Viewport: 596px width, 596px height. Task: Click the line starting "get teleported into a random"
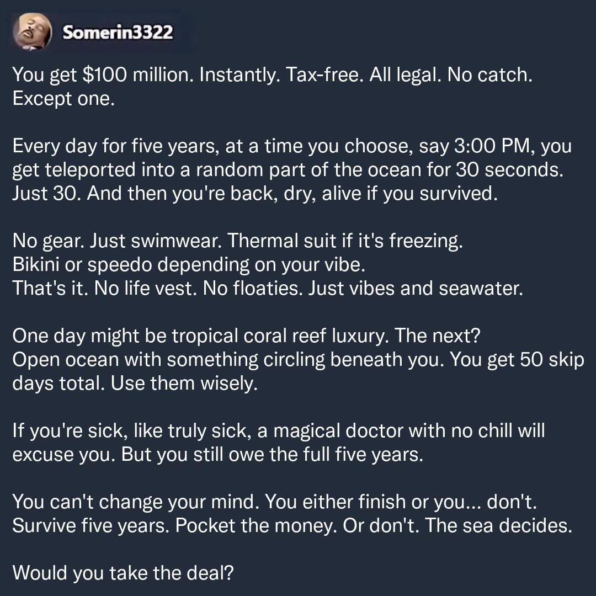(288, 171)
